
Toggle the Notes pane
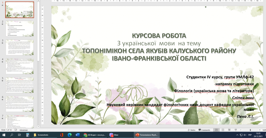(191, 130)
